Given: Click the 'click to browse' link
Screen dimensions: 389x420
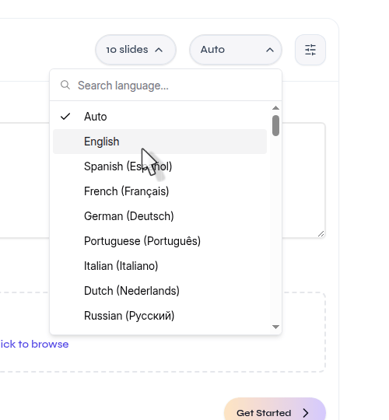Looking at the screenshot, I should (x=34, y=345).
